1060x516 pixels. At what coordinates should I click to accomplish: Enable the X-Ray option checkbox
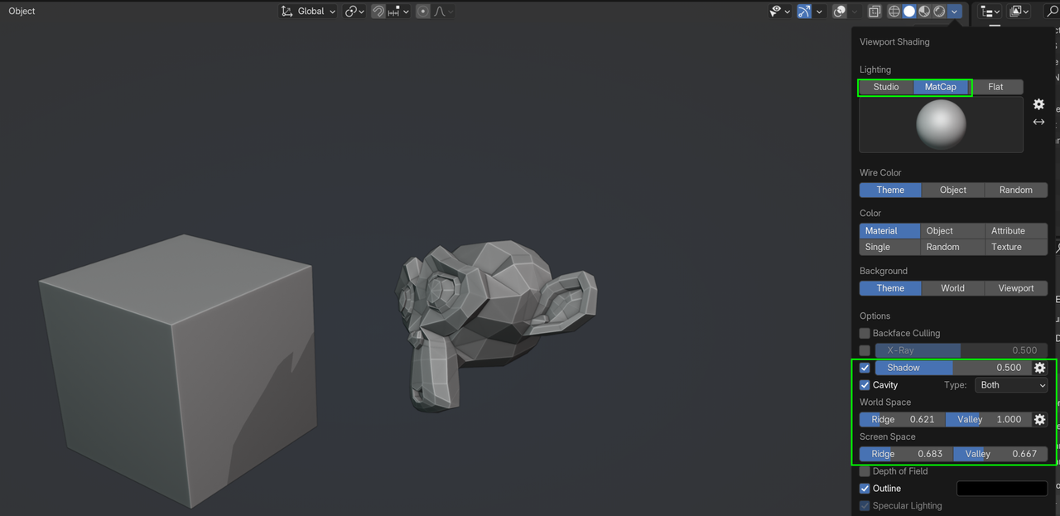pos(865,350)
